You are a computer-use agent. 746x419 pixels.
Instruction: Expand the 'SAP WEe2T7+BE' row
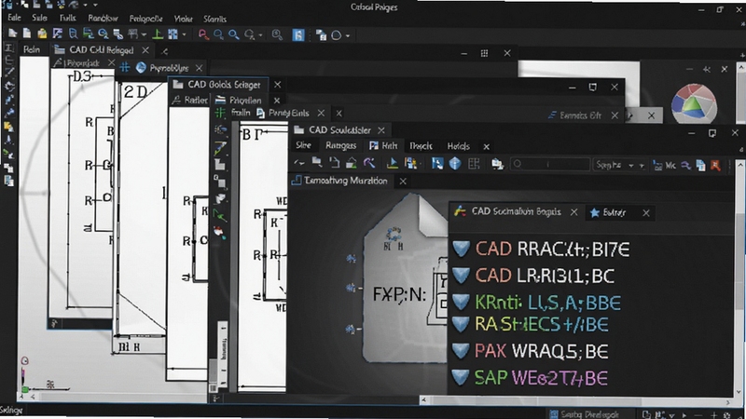tap(460, 377)
